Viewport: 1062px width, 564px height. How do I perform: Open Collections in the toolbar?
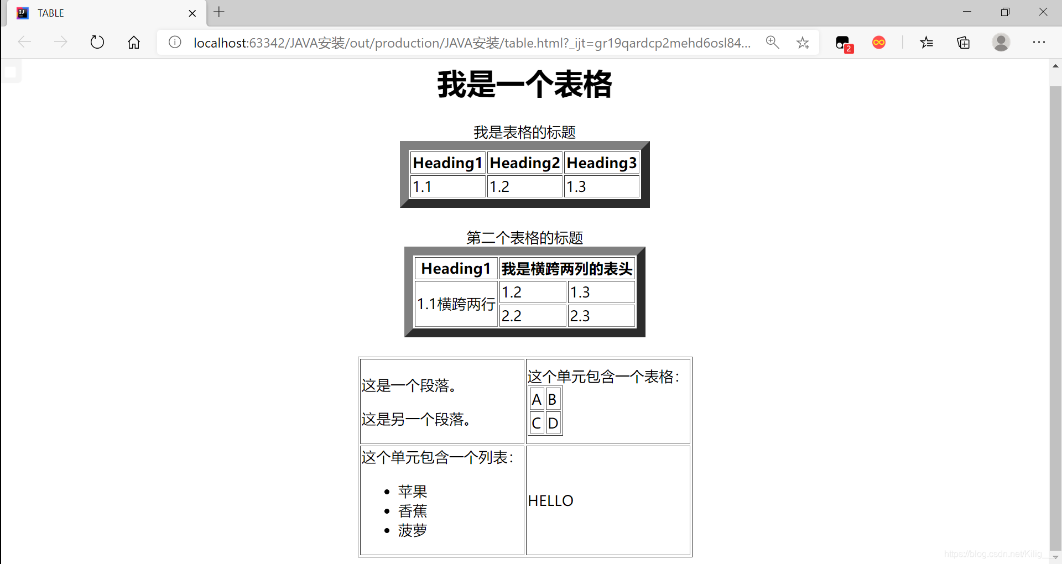(963, 42)
